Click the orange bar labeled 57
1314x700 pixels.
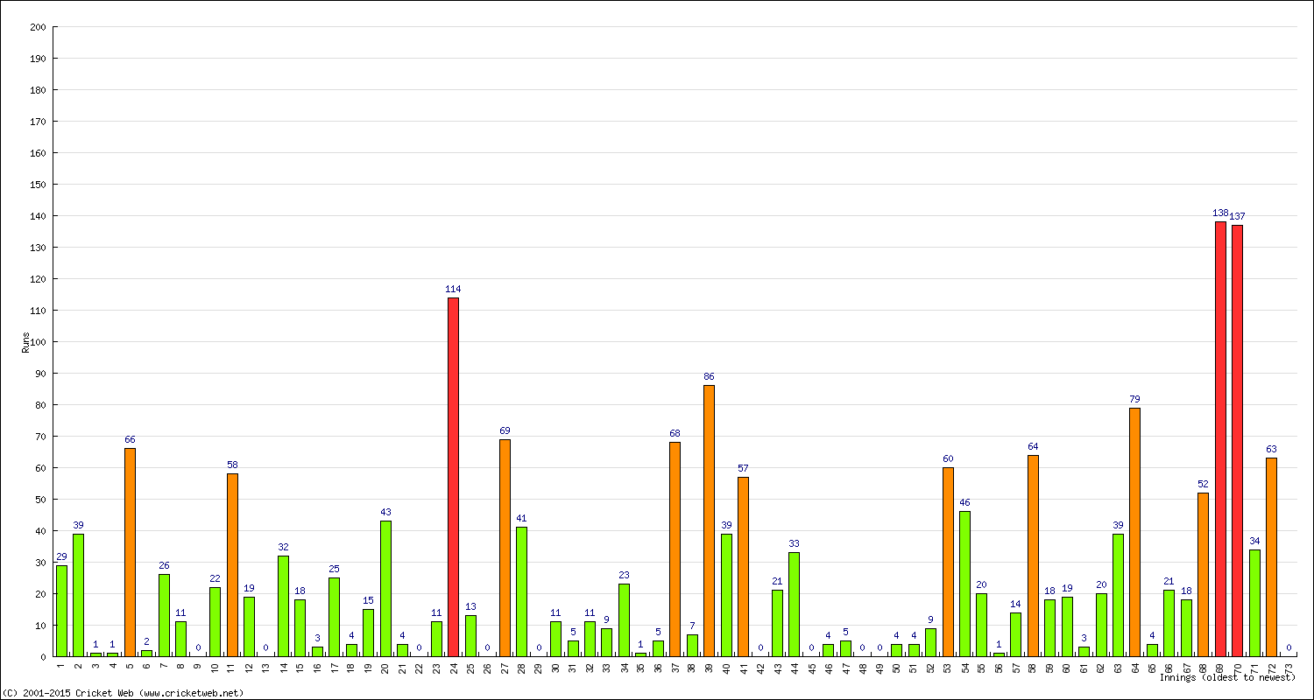pos(743,566)
